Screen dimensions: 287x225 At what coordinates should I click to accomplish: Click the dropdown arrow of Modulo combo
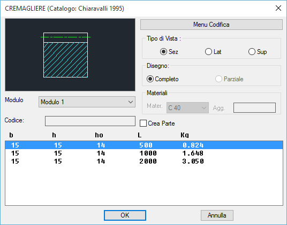(131, 102)
